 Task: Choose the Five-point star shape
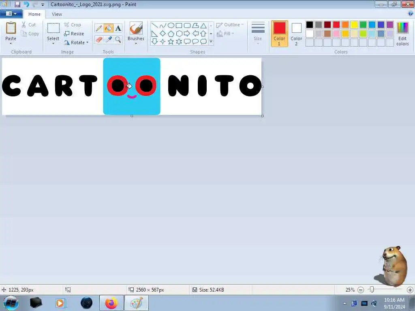tap(171, 42)
